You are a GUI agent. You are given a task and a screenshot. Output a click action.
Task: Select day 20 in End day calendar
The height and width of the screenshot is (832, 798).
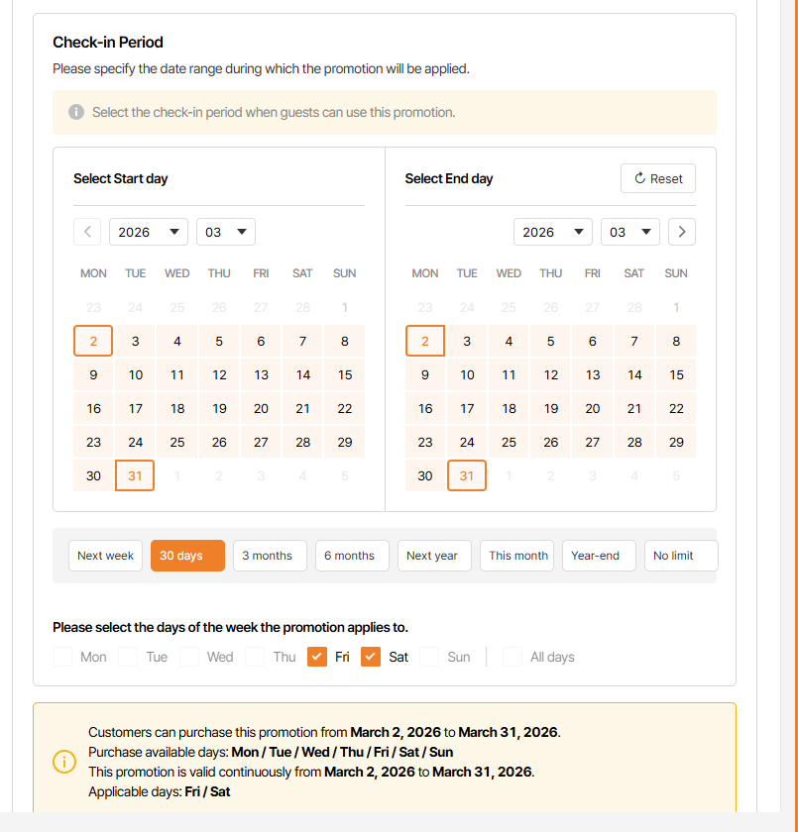pos(593,408)
